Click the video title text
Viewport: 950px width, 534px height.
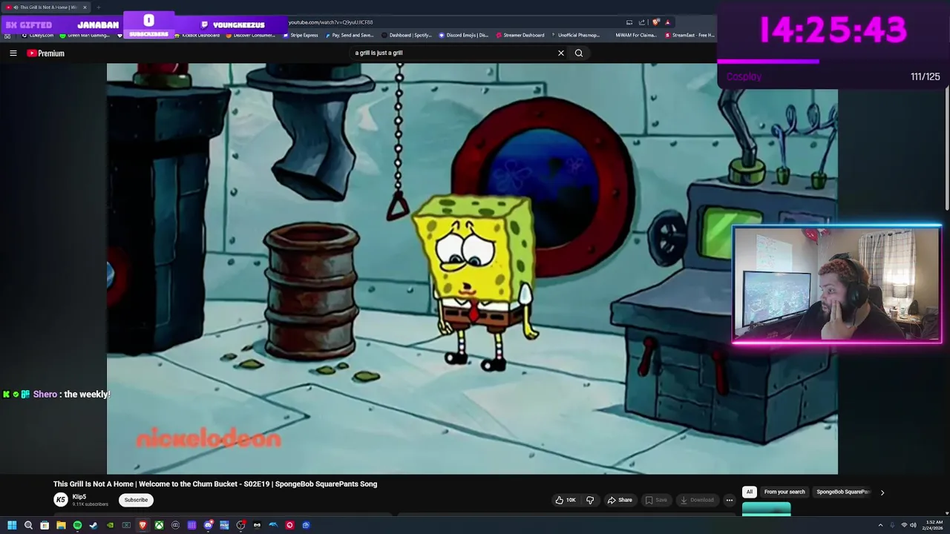point(215,484)
